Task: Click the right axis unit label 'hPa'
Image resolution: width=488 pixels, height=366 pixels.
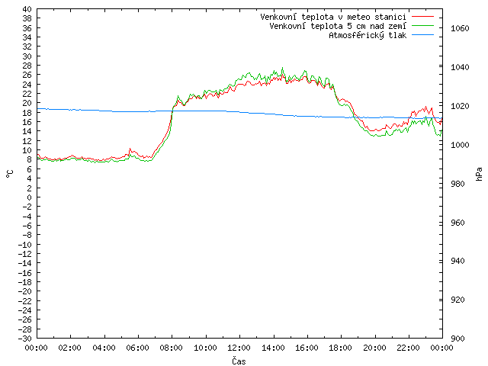Action: (x=479, y=174)
